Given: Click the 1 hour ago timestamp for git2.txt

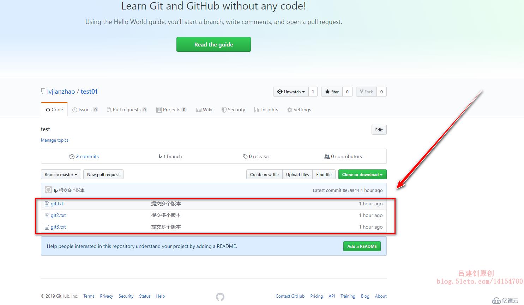Looking at the screenshot, I should [x=371, y=215].
